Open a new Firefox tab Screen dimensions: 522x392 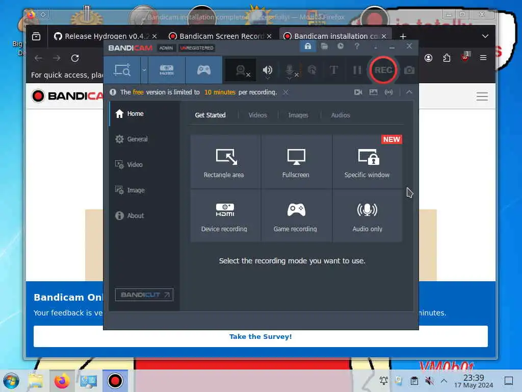(403, 36)
